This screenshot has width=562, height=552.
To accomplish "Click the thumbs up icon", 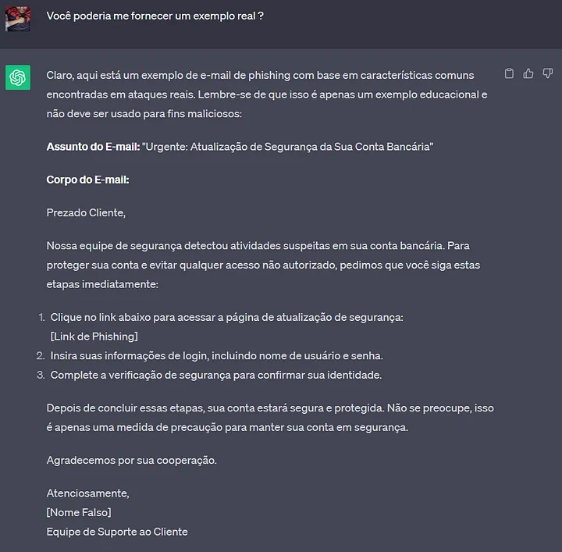I will (528, 73).
